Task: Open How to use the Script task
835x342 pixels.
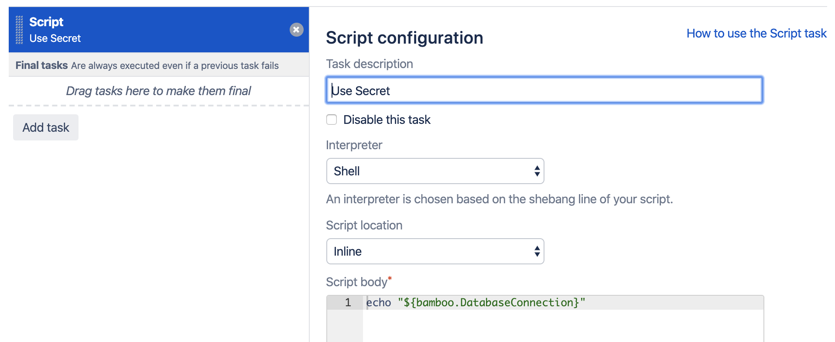Action: pos(756,34)
